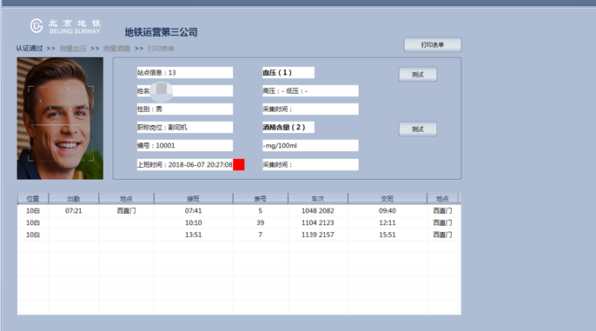This screenshot has width=596, height=331.
Task: Click 10白 in the 07:41 row
Action: 33,211
